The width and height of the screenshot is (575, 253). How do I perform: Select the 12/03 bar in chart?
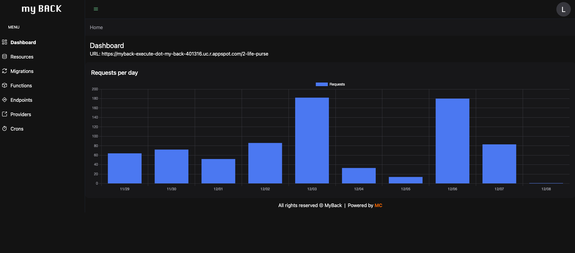312,140
